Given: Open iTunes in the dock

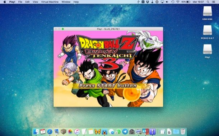Looking at the screenshot, I should click(77, 131).
